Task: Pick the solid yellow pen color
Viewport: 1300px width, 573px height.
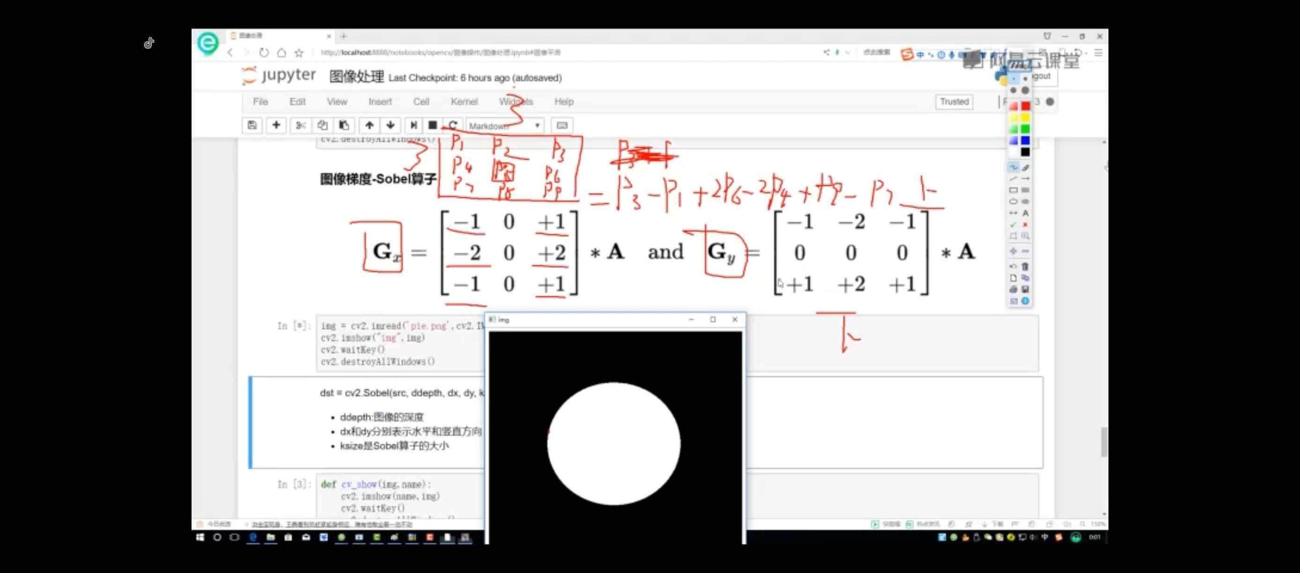Action: (x=1026, y=118)
